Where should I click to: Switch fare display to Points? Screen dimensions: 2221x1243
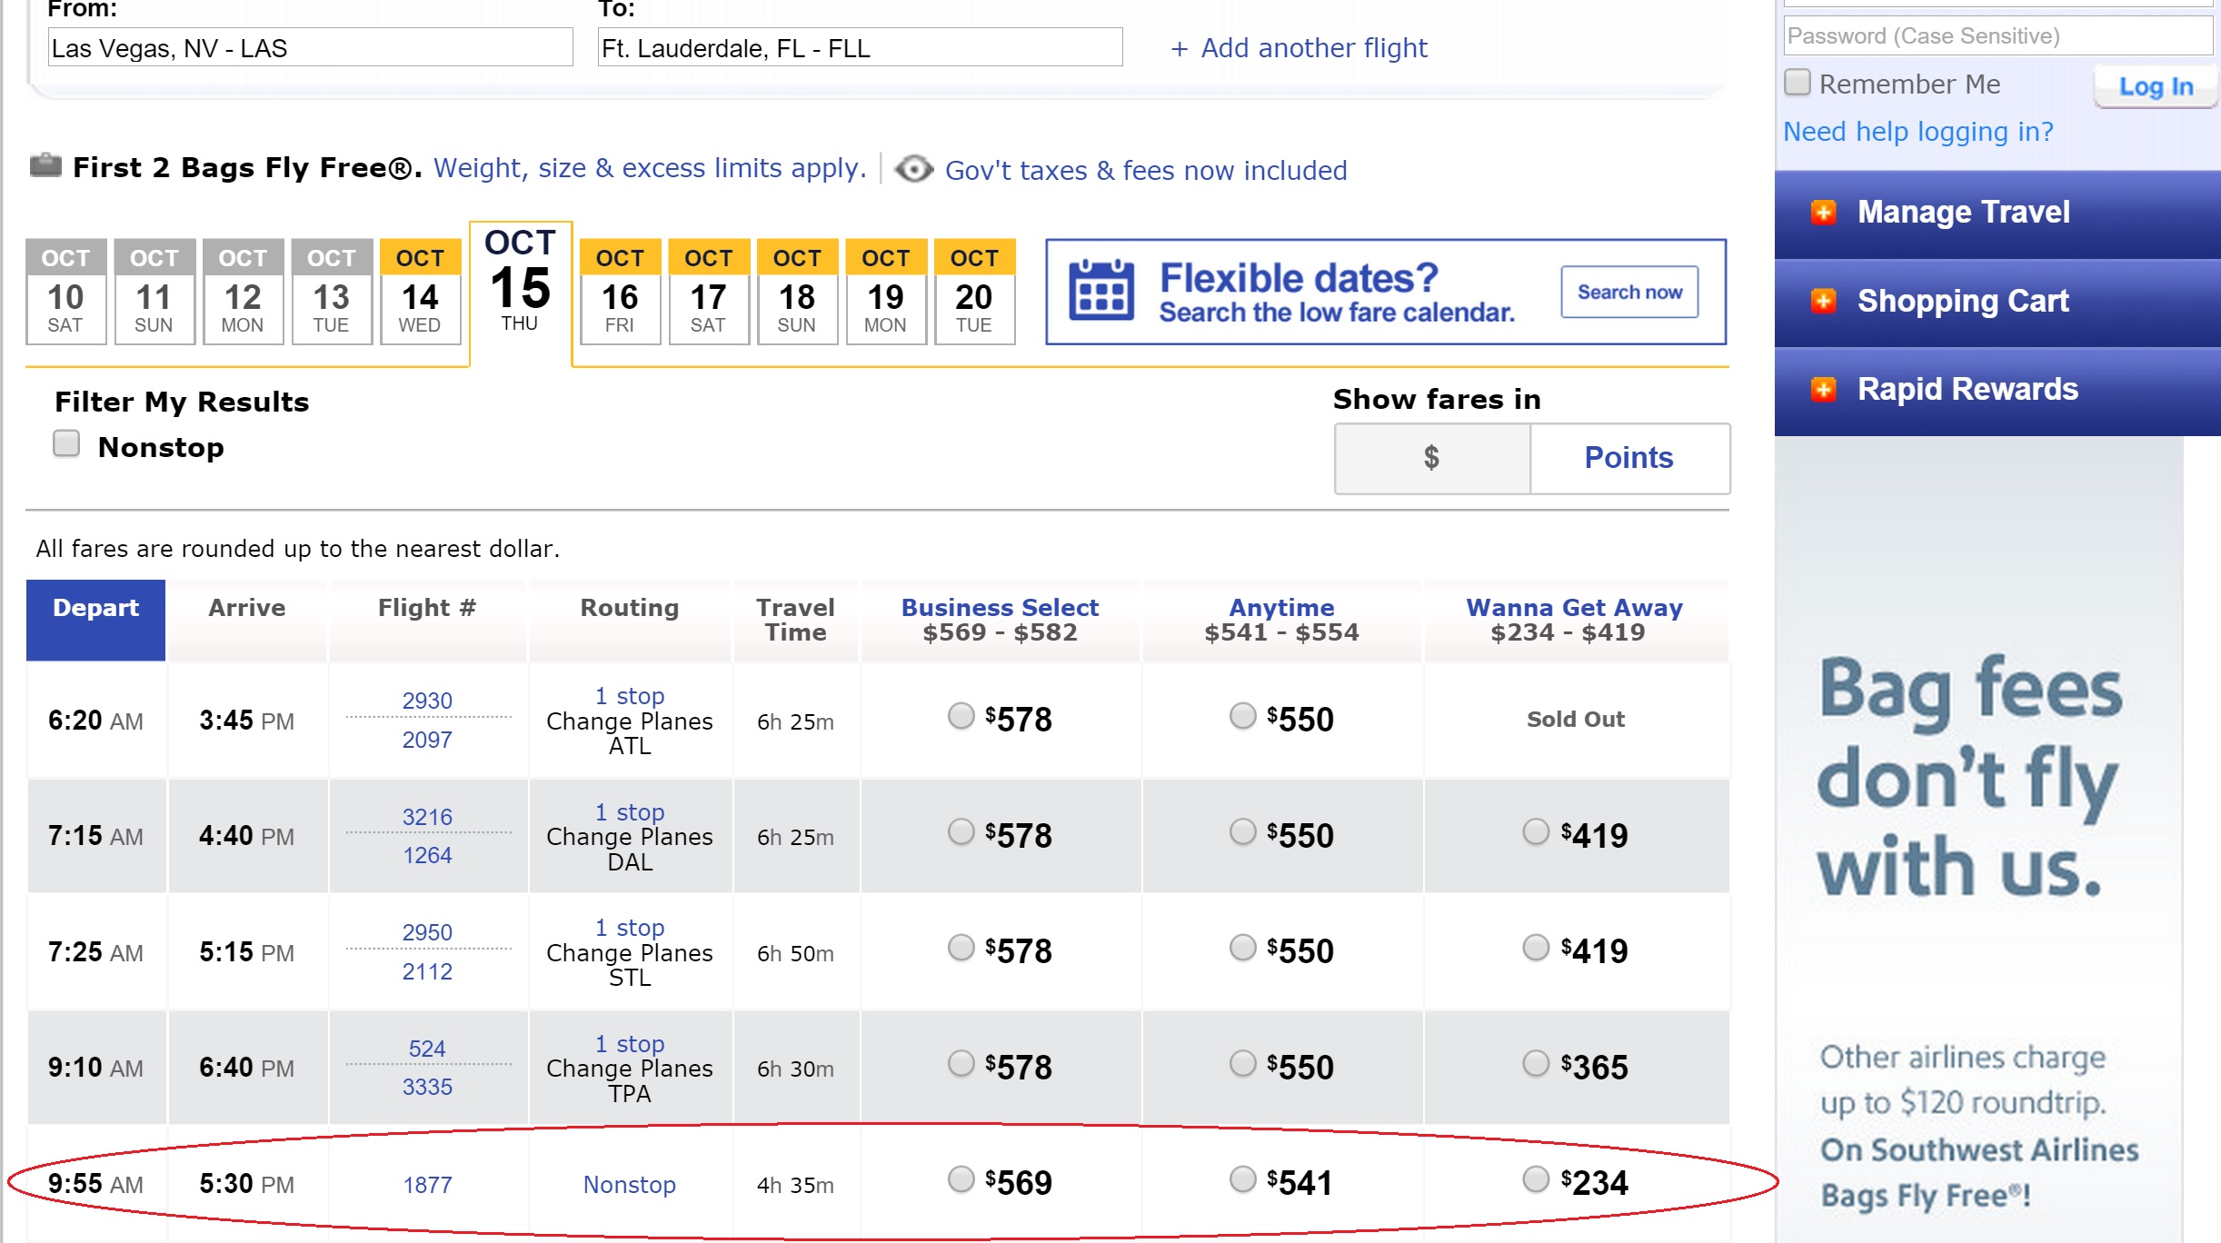[1628, 458]
